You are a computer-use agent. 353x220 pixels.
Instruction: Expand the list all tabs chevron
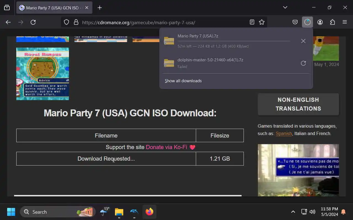[x=285, y=7]
